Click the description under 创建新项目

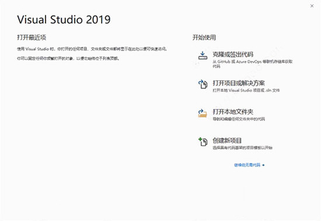[x=242, y=148]
